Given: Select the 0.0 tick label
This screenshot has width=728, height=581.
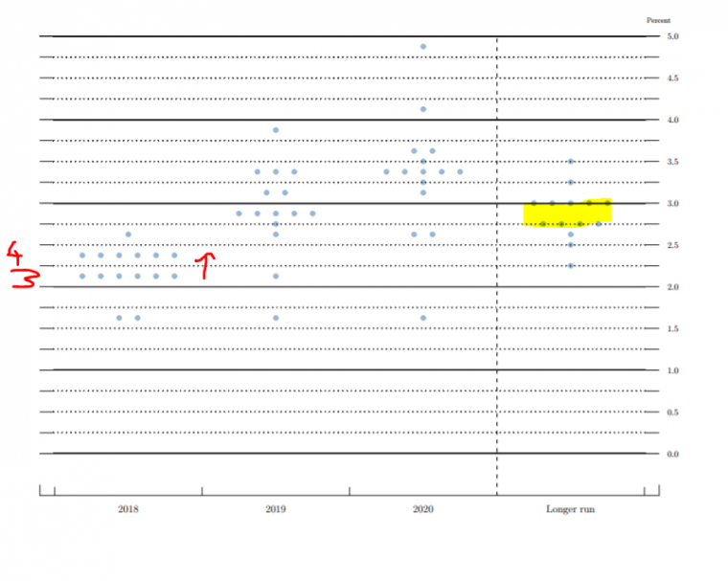Looking at the screenshot, I should (672, 454).
